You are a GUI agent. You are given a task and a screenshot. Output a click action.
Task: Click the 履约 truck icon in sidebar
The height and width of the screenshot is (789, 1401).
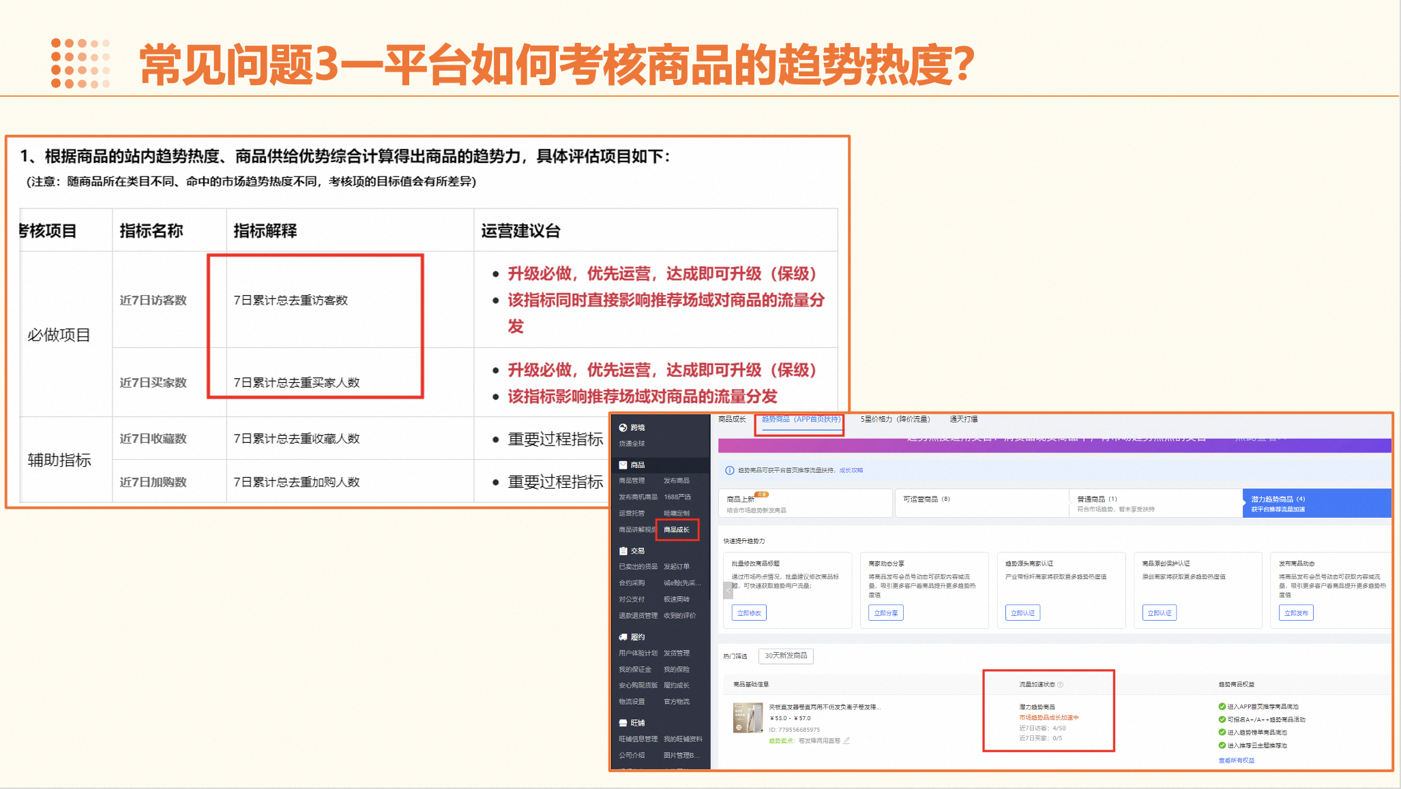pos(623,637)
